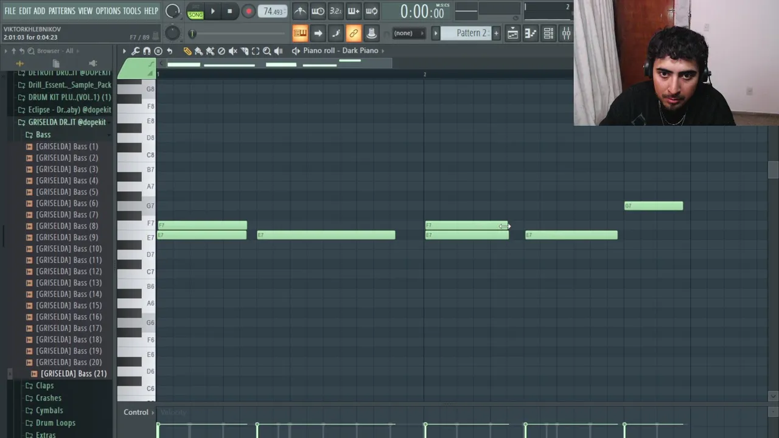Open the PATTERNS menu
The height and width of the screenshot is (438, 779).
click(62, 11)
